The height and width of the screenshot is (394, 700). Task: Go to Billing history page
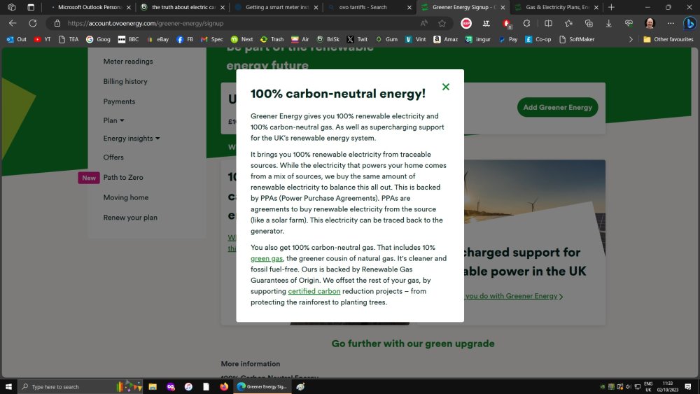pyautogui.click(x=125, y=82)
